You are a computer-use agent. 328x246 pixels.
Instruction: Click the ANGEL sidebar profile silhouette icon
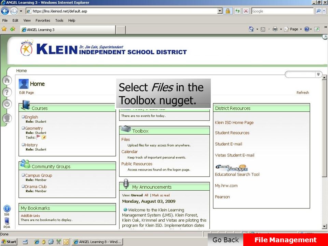7,119
